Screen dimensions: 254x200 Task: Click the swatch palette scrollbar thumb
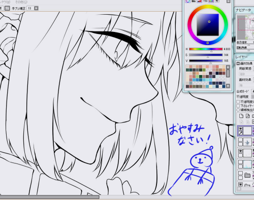(x=228, y=73)
